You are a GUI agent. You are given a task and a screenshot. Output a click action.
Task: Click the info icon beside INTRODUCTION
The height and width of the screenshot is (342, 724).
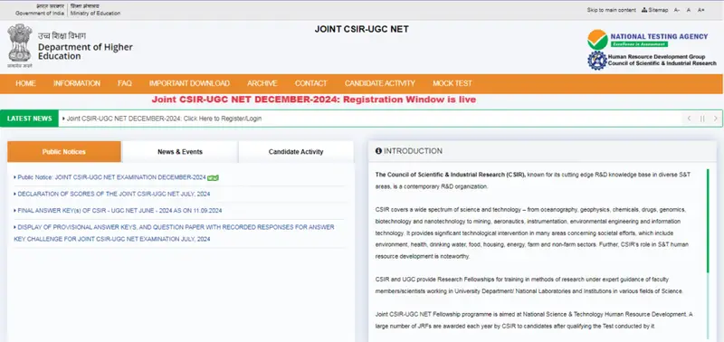coord(378,151)
